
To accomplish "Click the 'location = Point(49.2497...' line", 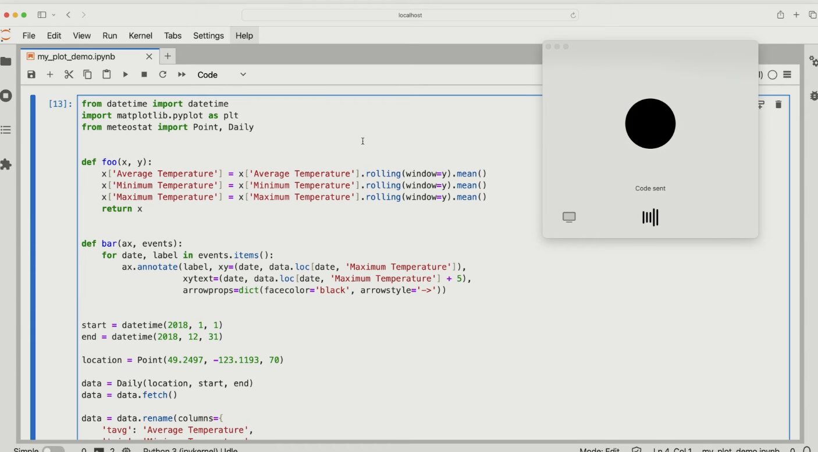I will pos(183,360).
